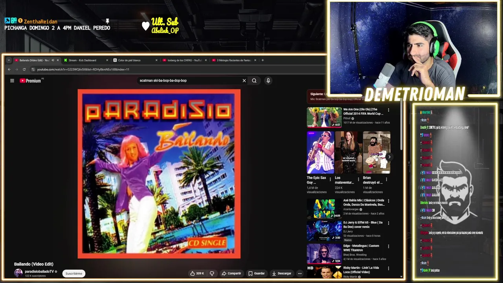Viewport: 503px width, 283px height.
Task: Open a new browser tab with plus
Action: pyautogui.click(x=263, y=60)
